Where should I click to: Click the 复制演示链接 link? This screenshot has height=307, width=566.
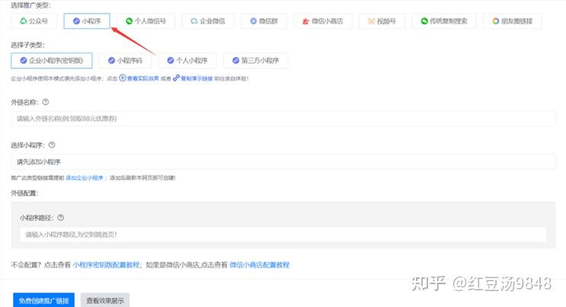tap(193, 78)
